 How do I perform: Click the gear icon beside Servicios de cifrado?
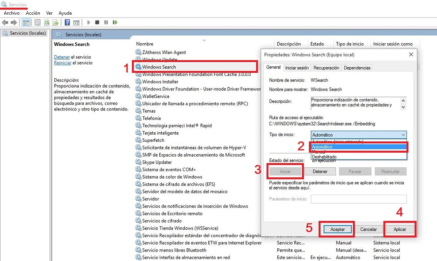(x=138, y=220)
